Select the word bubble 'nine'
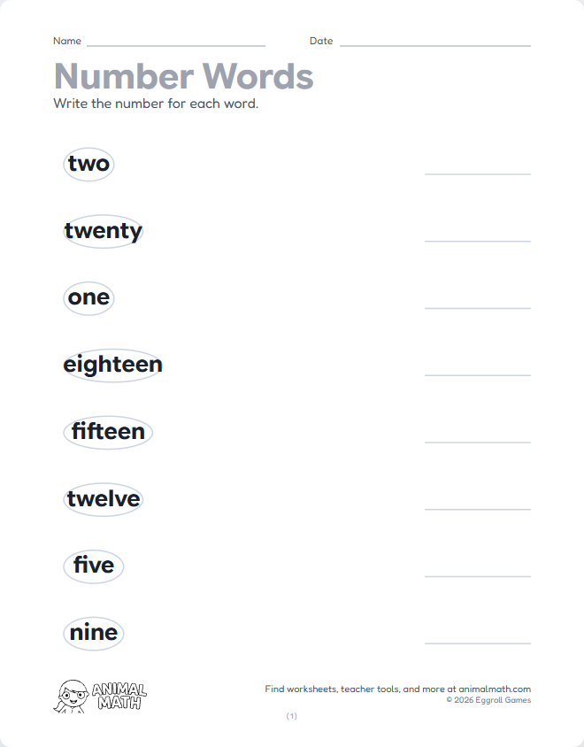The height and width of the screenshot is (747, 584). (x=93, y=633)
